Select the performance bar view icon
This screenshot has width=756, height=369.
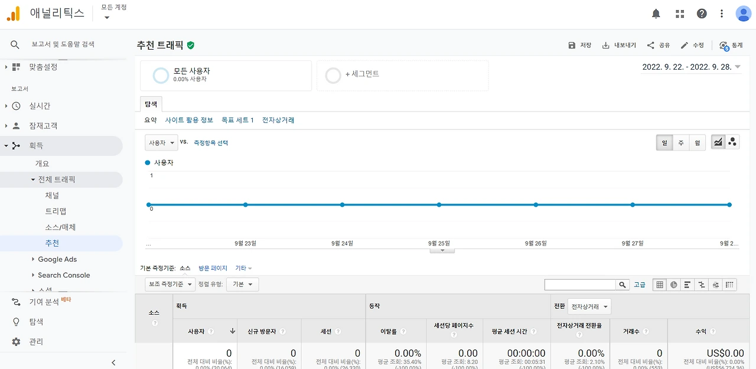[687, 285]
